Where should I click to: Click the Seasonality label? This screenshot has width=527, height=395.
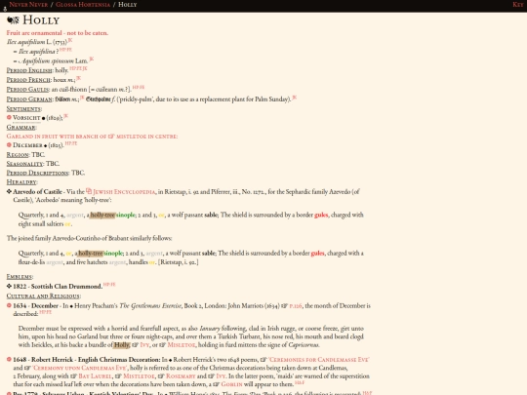[x=24, y=164]
